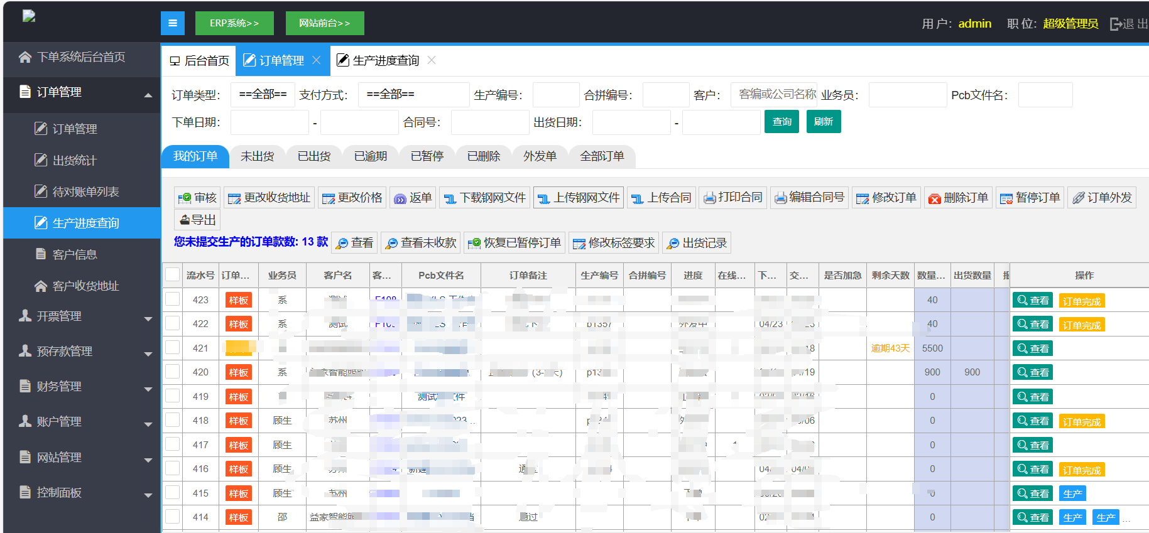Select the checkbox for order 420
Image resolution: width=1149 pixels, height=533 pixels.
tap(172, 372)
